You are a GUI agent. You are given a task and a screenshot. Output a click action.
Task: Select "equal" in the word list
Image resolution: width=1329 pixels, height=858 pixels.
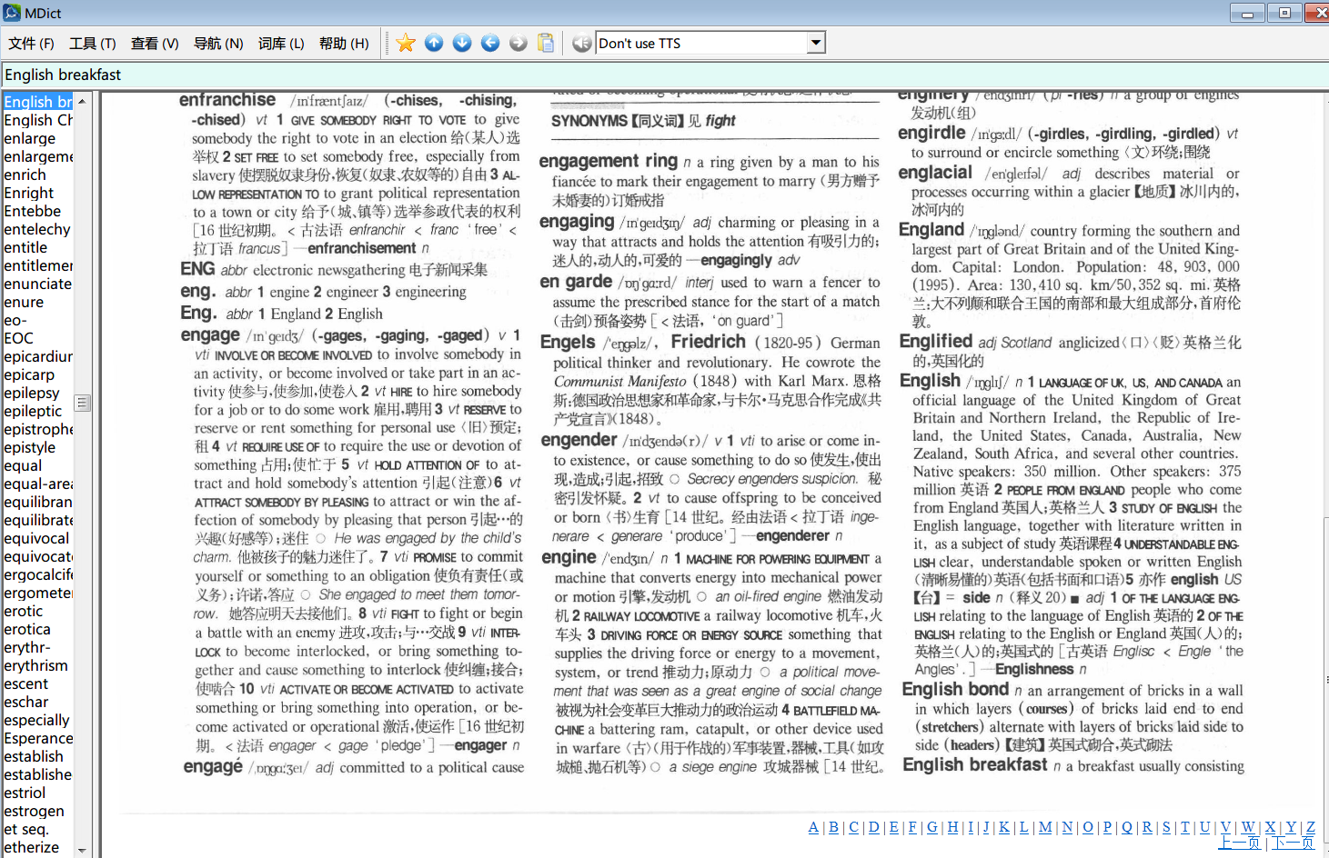[23, 465]
